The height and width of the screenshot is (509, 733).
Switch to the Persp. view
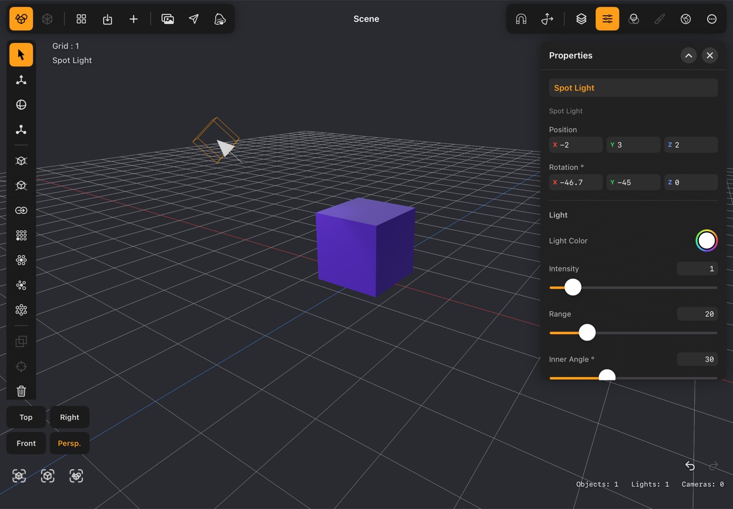tap(70, 444)
